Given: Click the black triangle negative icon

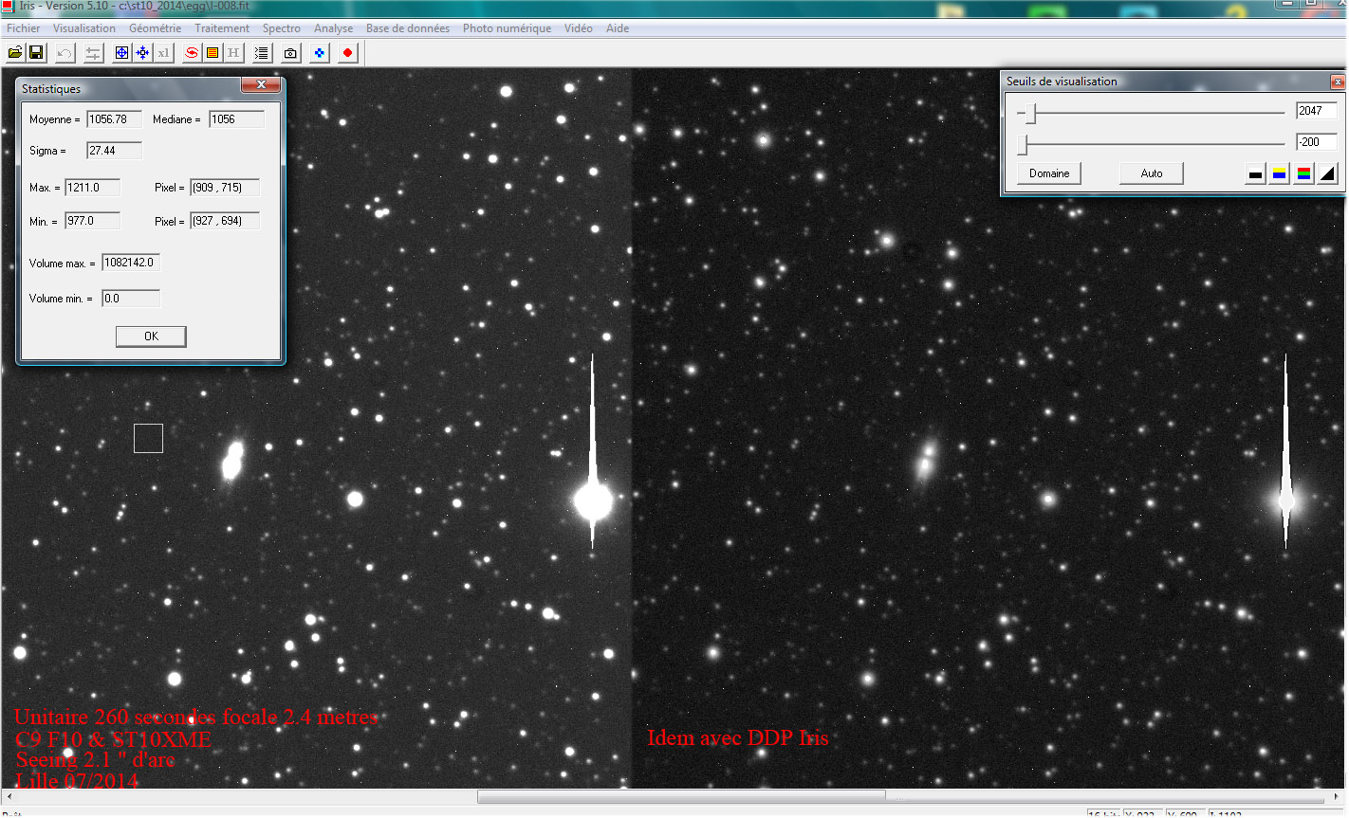Looking at the screenshot, I should tap(1328, 173).
